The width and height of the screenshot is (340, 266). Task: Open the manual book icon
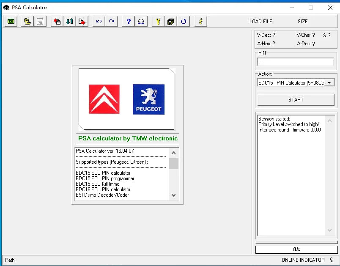pyautogui.click(x=141, y=22)
